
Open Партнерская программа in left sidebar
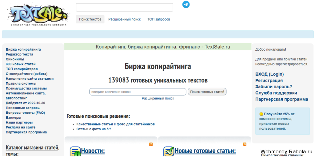(26, 132)
